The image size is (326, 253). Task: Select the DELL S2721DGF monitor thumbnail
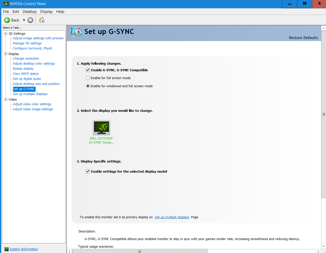[102, 128]
